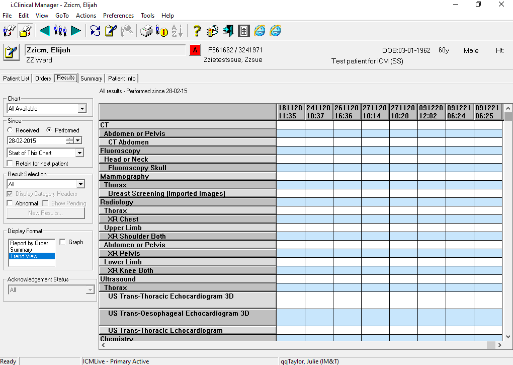
Task: Click the A-Z sort icon
Action: coord(177,31)
